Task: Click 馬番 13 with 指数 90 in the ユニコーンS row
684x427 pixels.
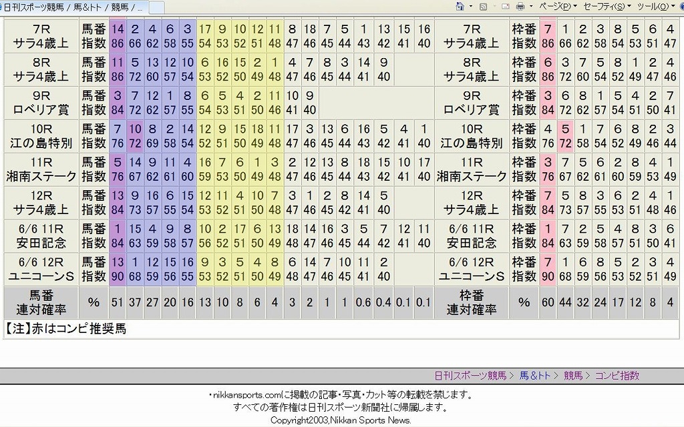Action: point(118,270)
